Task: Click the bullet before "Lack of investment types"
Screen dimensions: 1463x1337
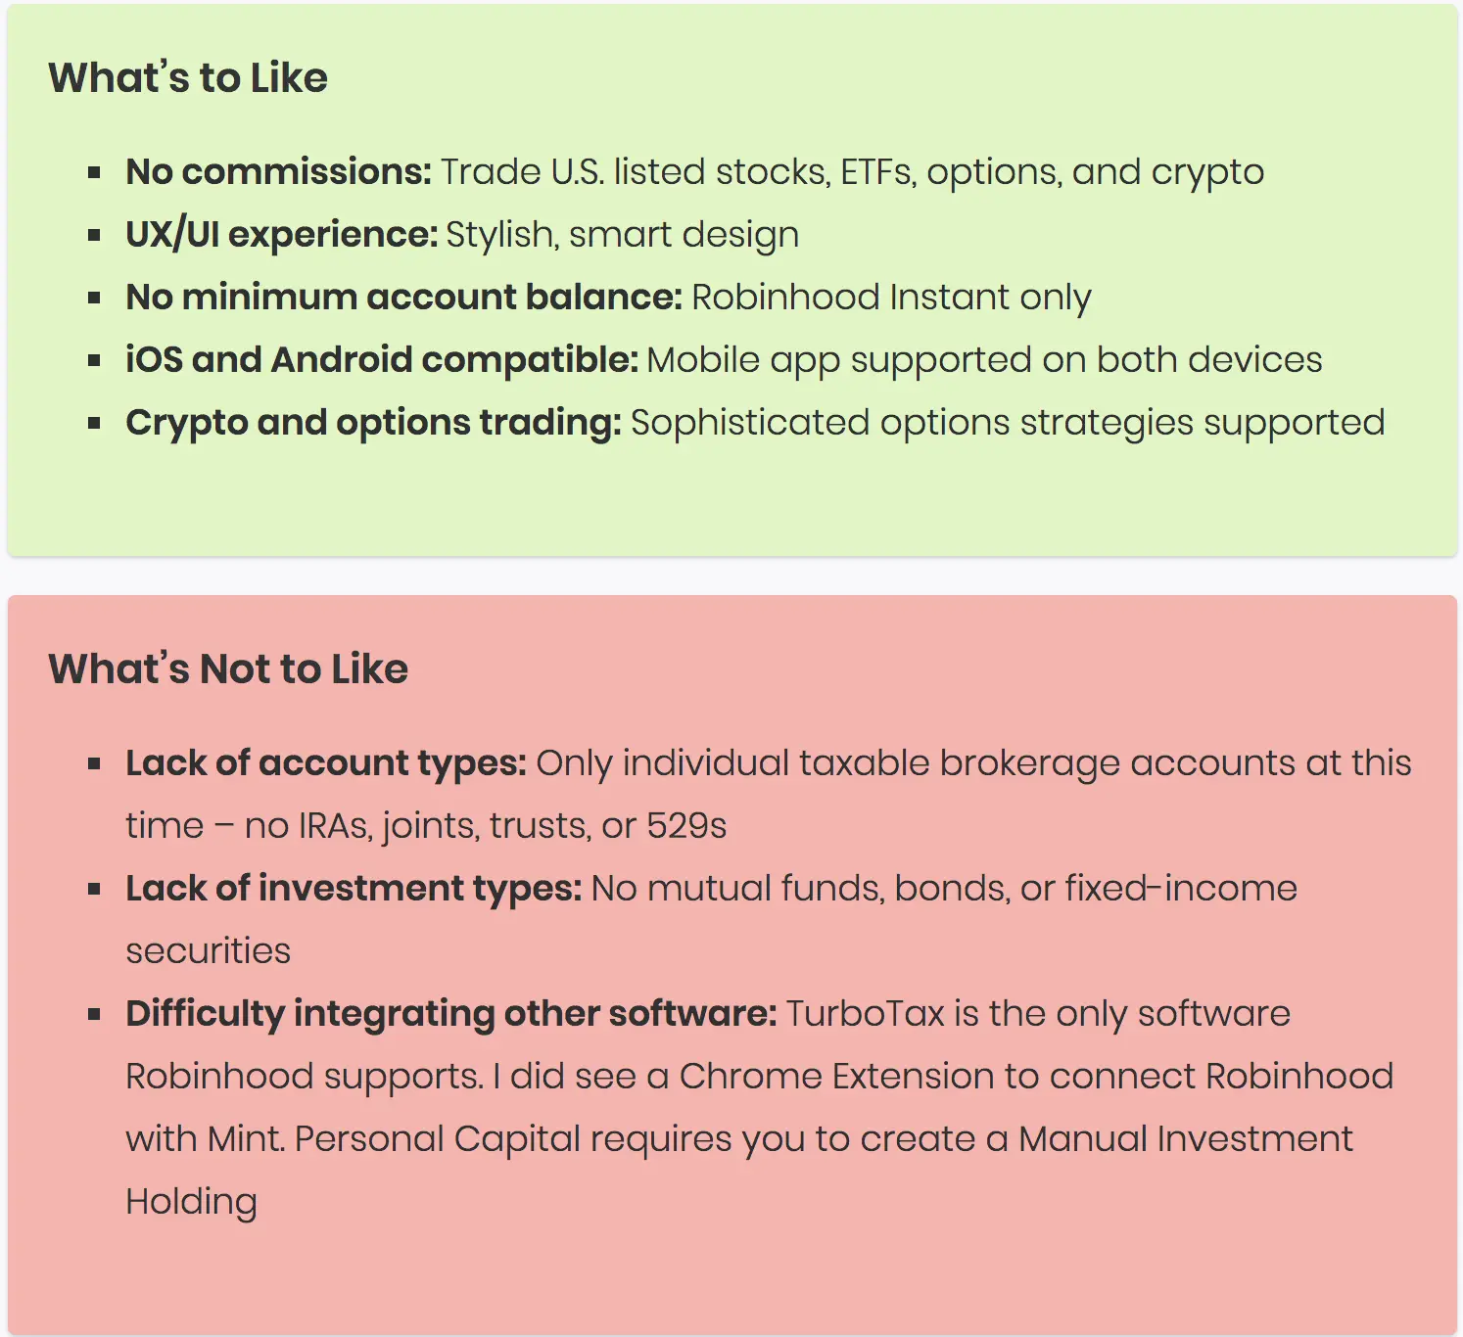Action: point(94,890)
